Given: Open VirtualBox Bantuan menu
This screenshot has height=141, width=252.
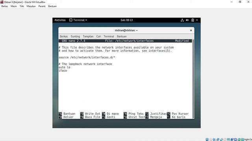Looking at the screenshot, I should pyautogui.click(x=52, y=6).
